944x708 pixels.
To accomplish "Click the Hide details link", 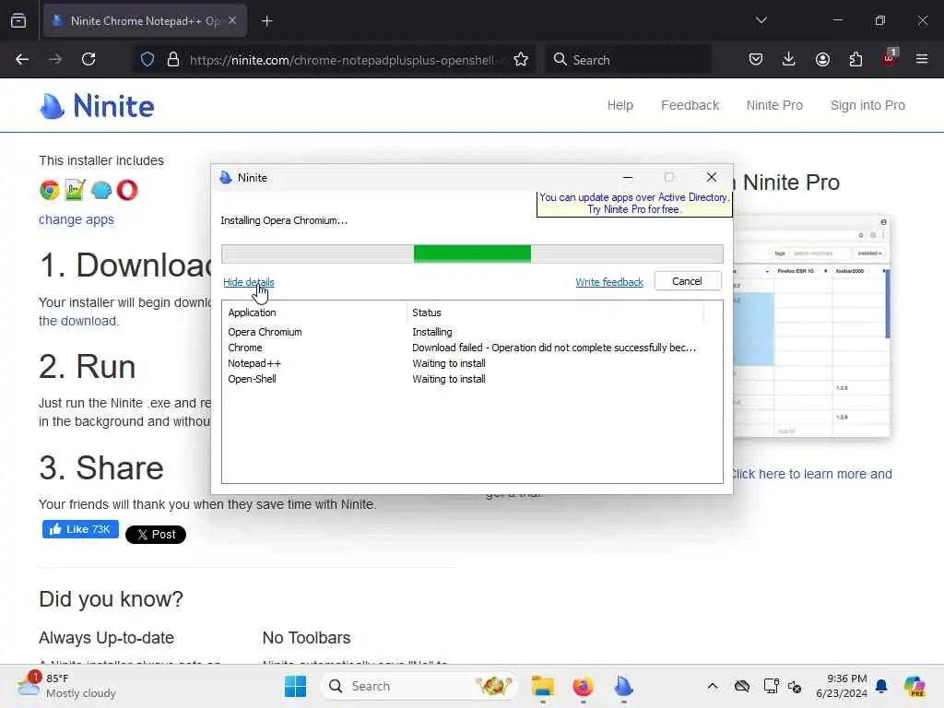I will tap(249, 282).
